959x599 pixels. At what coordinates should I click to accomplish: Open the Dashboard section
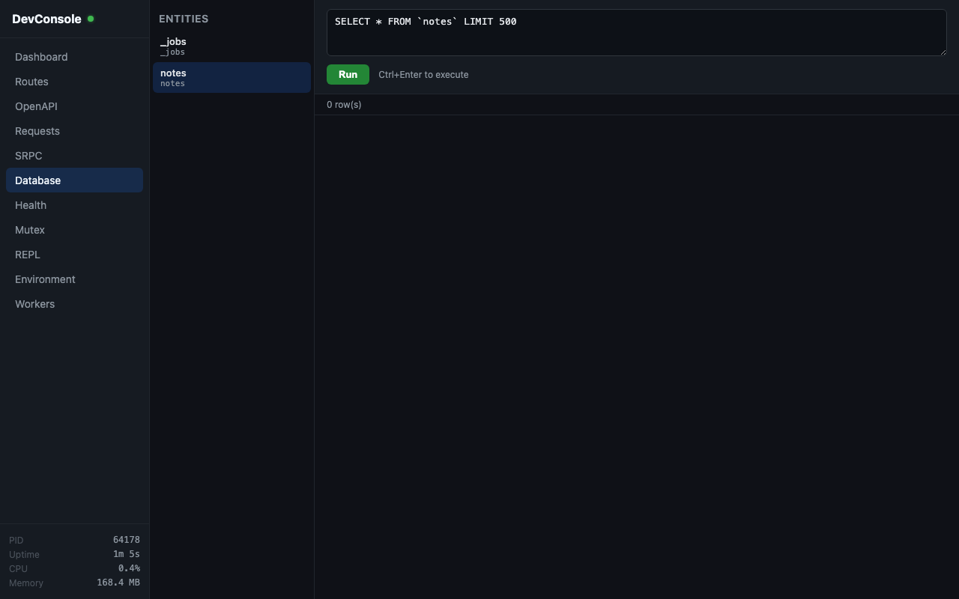[x=41, y=57]
